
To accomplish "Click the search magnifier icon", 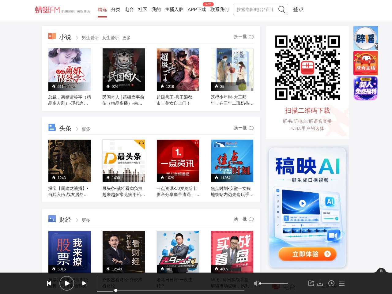I will point(281,9).
